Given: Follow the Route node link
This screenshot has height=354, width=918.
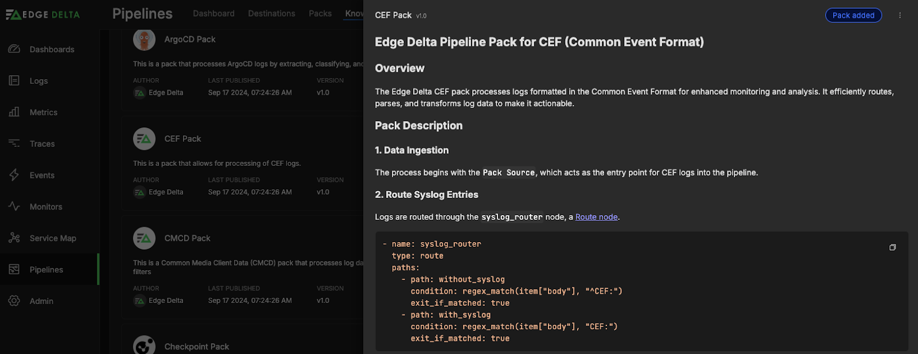Looking at the screenshot, I should click(x=596, y=217).
